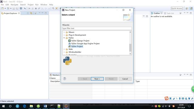The width and height of the screenshot is (194, 109).
Task: Click the Sogou voice microphone icon
Action: click(x=180, y=99)
